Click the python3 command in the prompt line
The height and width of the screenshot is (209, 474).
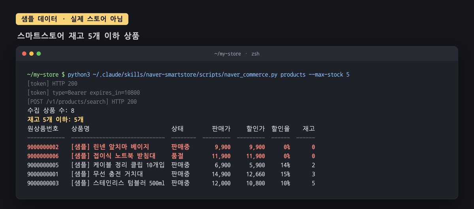point(209,74)
